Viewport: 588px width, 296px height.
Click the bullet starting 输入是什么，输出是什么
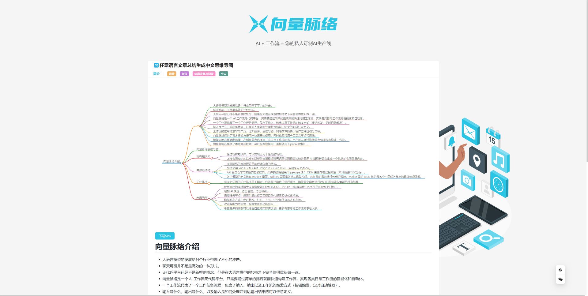coord(228,292)
